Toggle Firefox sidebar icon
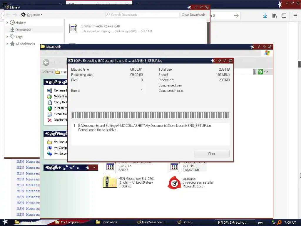 tap(284, 16)
